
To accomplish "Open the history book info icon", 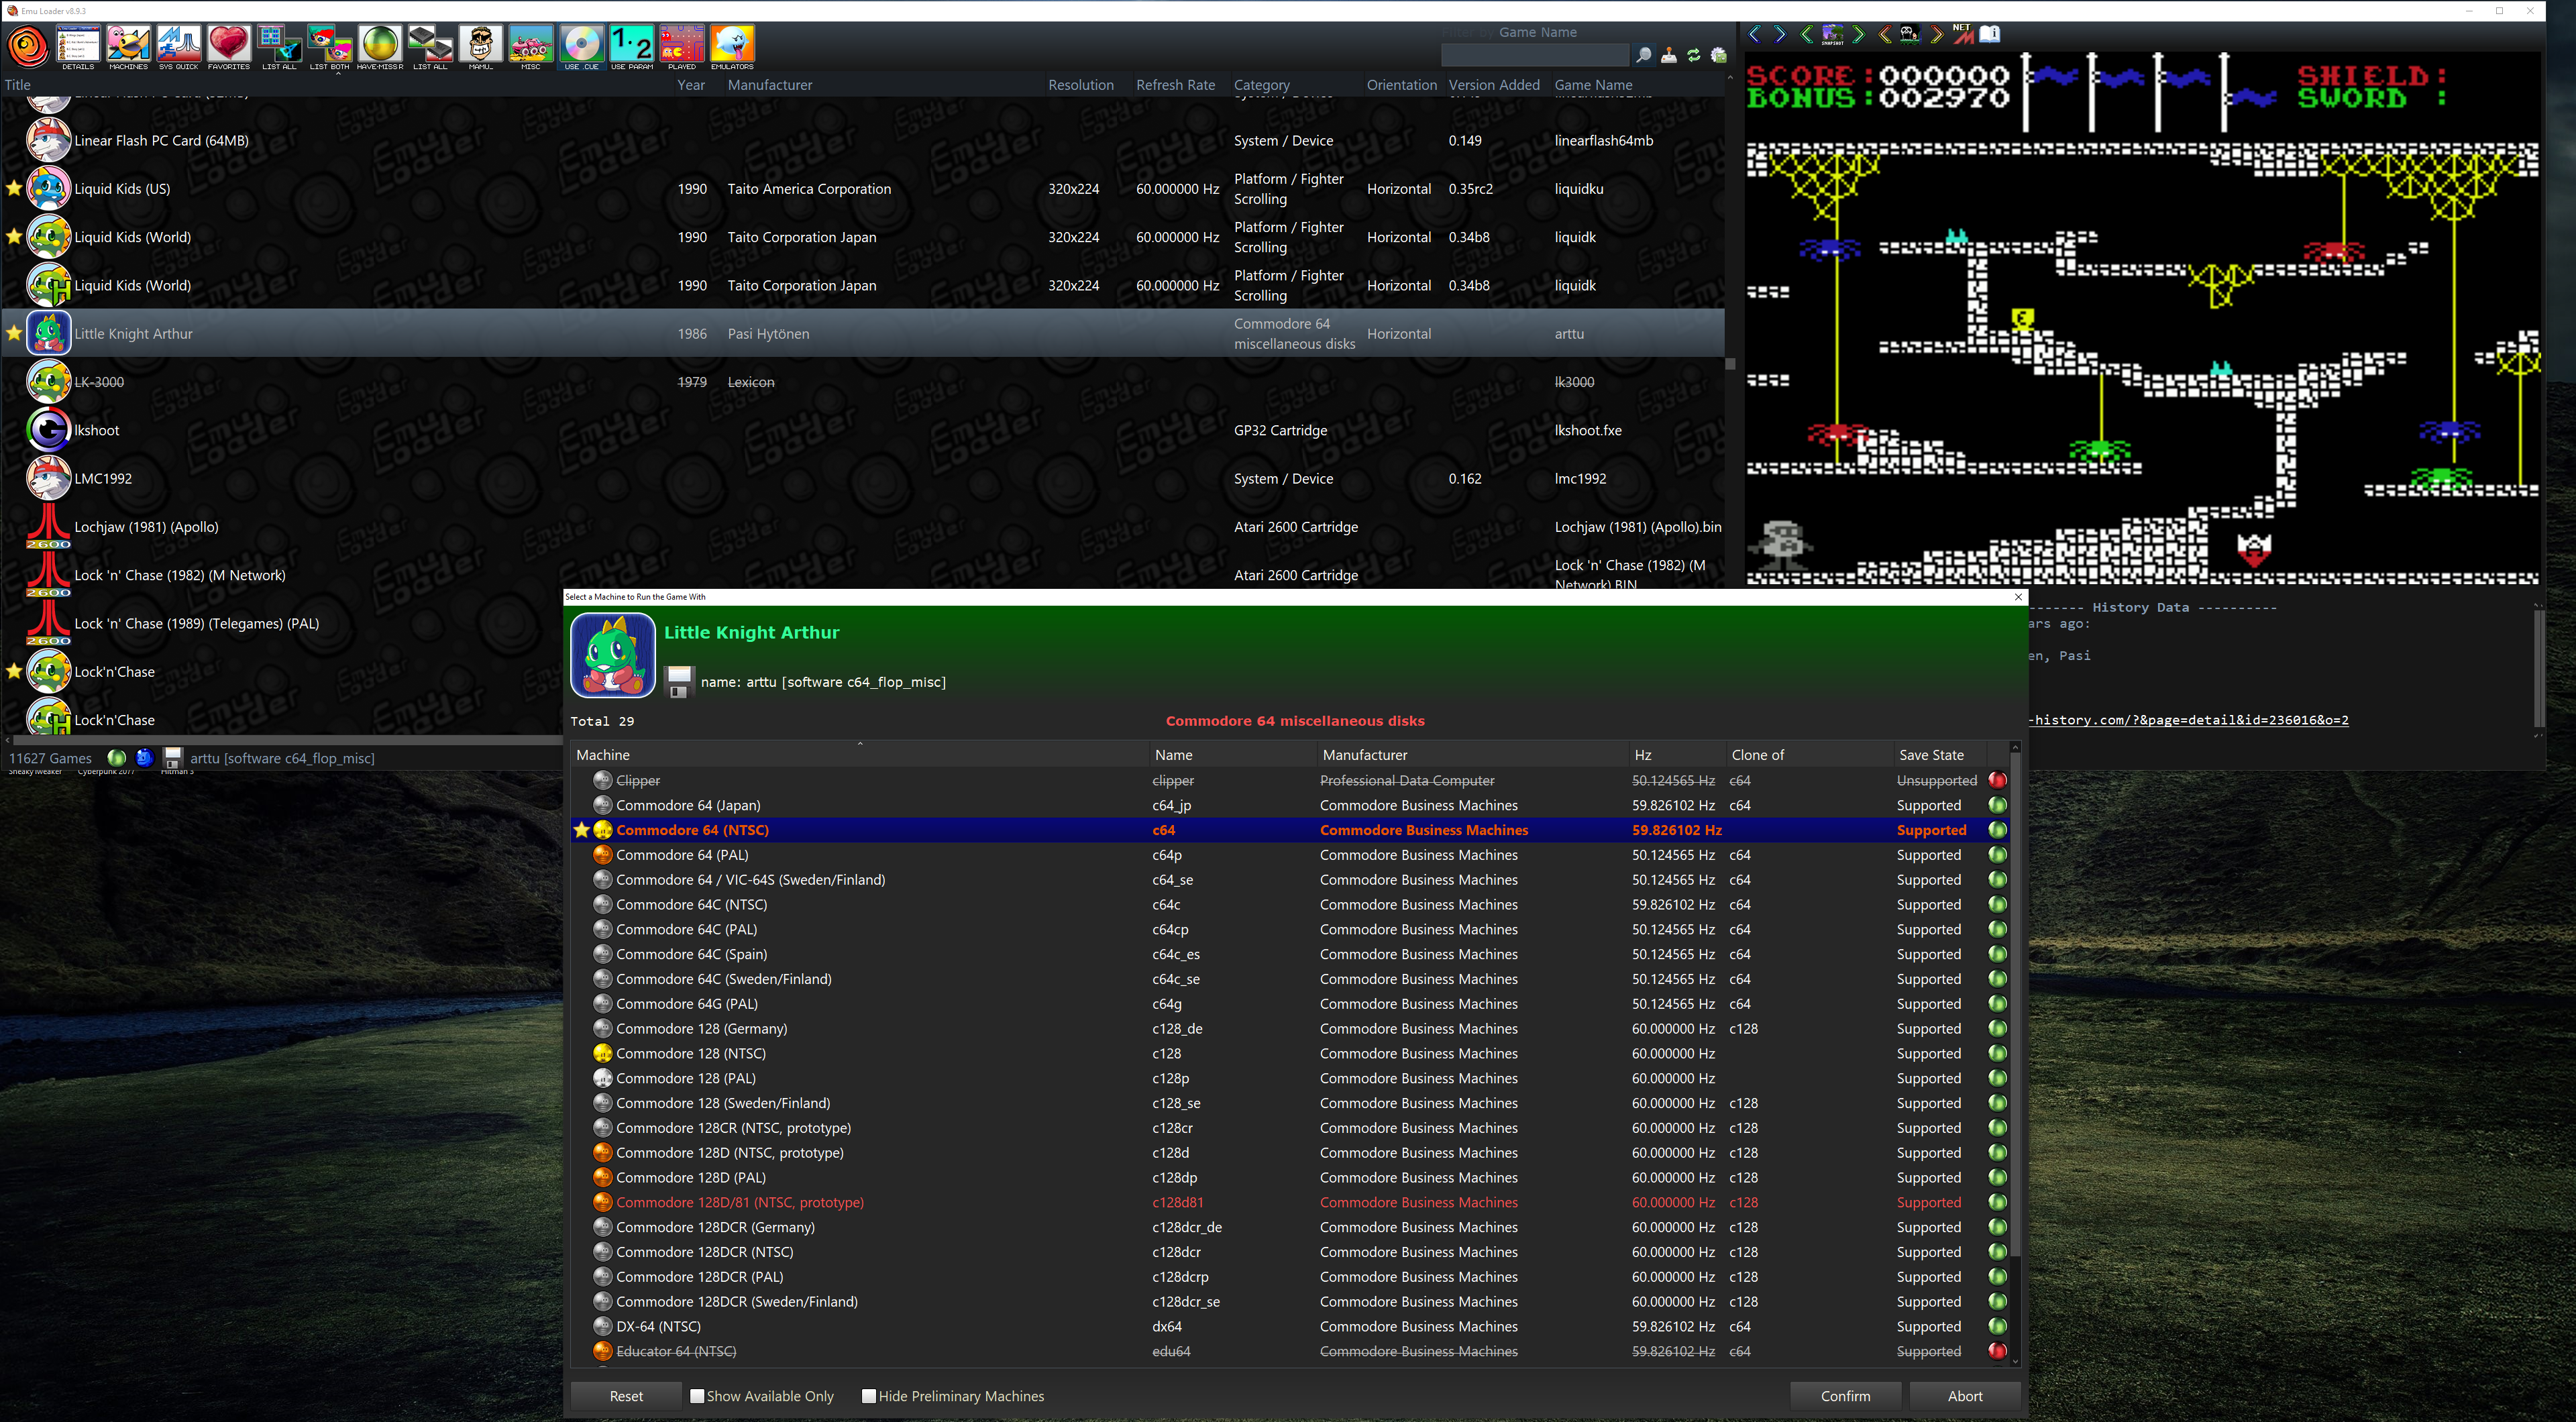I will coord(1990,34).
